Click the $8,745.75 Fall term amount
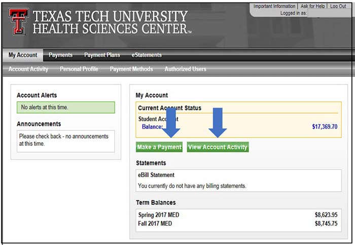This screenshot has width=355, height=245. click(326, 224)
